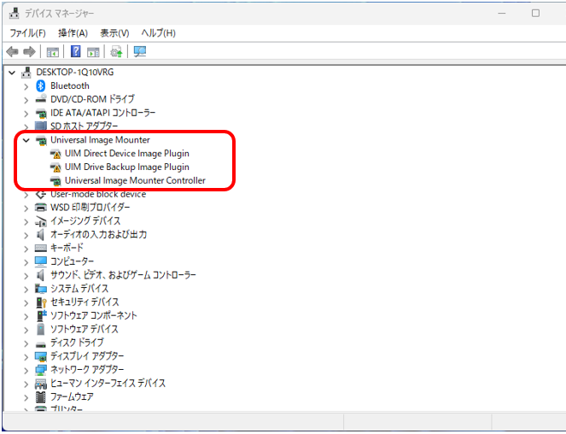The width and height of the screenshot is (566, 434).
Task: Expand ヒューマン インターフェイス デバイス category
Action: point(26,384)
